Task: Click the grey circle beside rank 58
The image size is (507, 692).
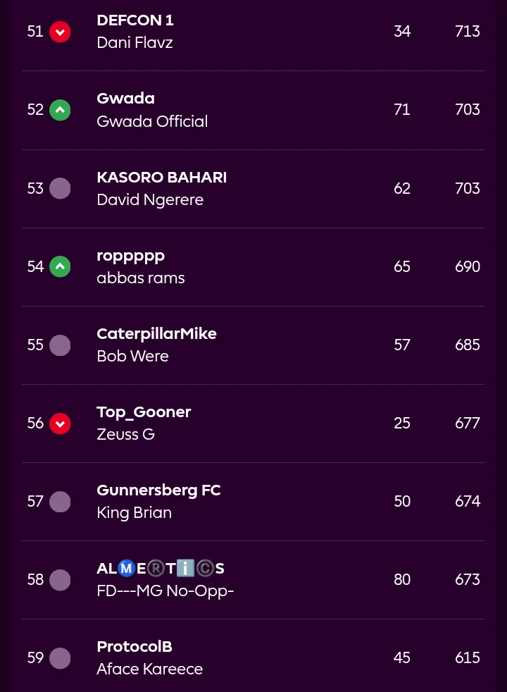Action: [60, 579]
